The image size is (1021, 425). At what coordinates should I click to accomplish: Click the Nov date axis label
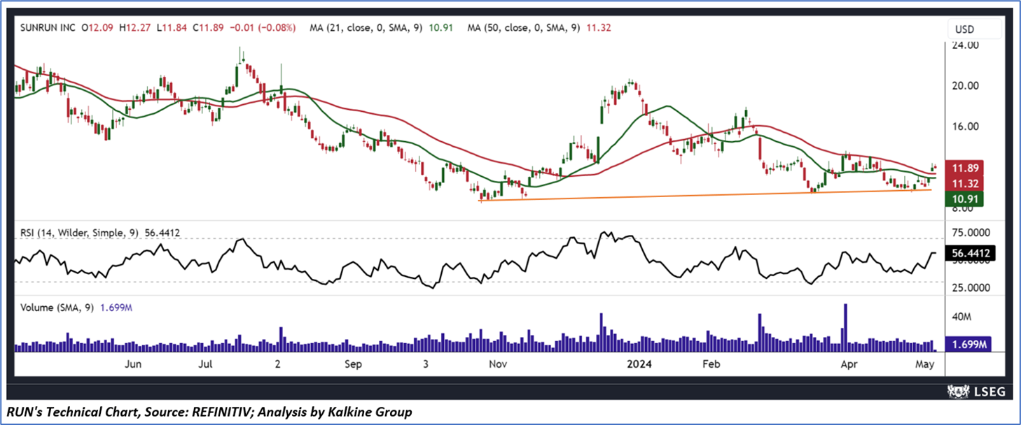(x=497, y=364)
